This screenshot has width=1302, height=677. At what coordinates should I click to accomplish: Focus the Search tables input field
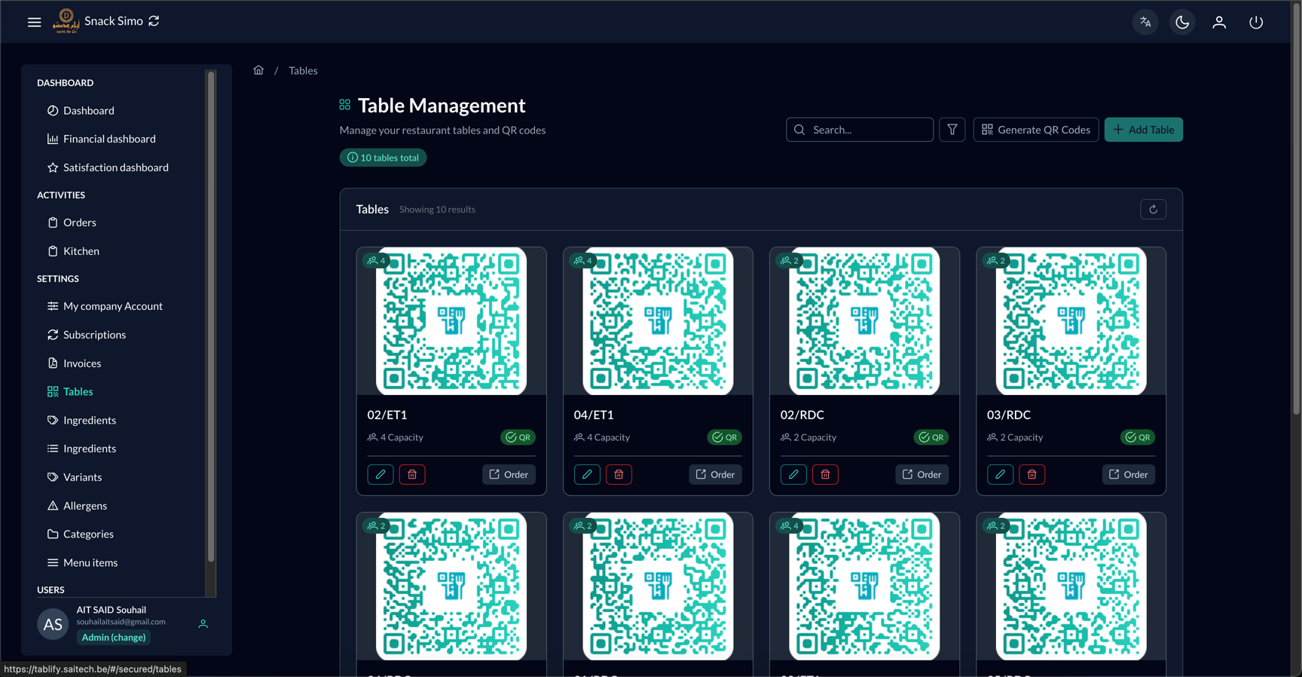860,130
